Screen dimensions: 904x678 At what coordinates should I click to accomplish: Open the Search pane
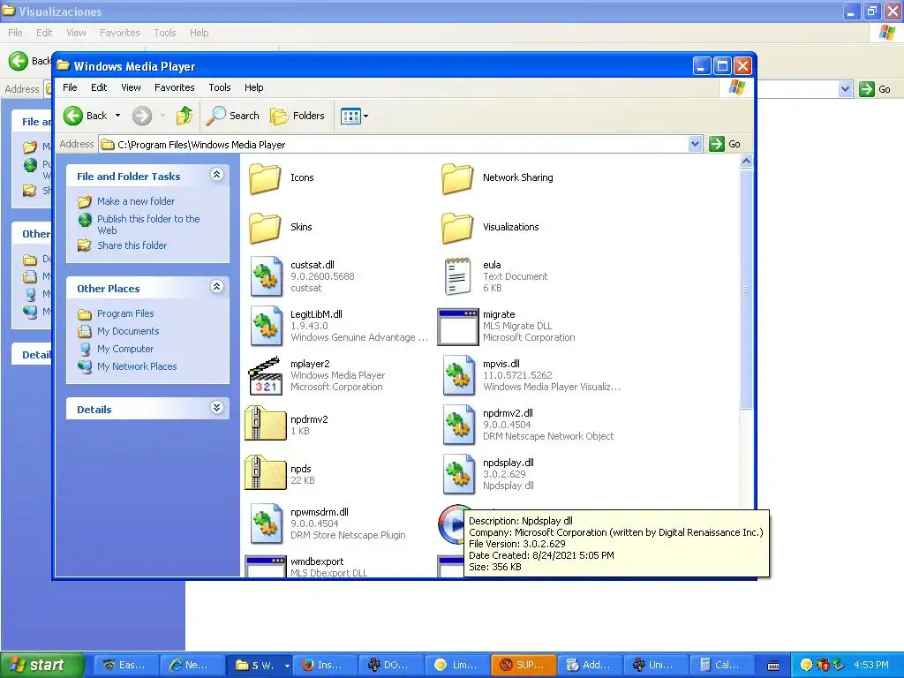[x=233, y=116]
